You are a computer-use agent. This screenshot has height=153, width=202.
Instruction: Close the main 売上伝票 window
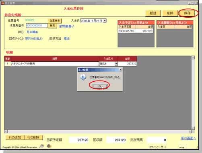(196, 3)
